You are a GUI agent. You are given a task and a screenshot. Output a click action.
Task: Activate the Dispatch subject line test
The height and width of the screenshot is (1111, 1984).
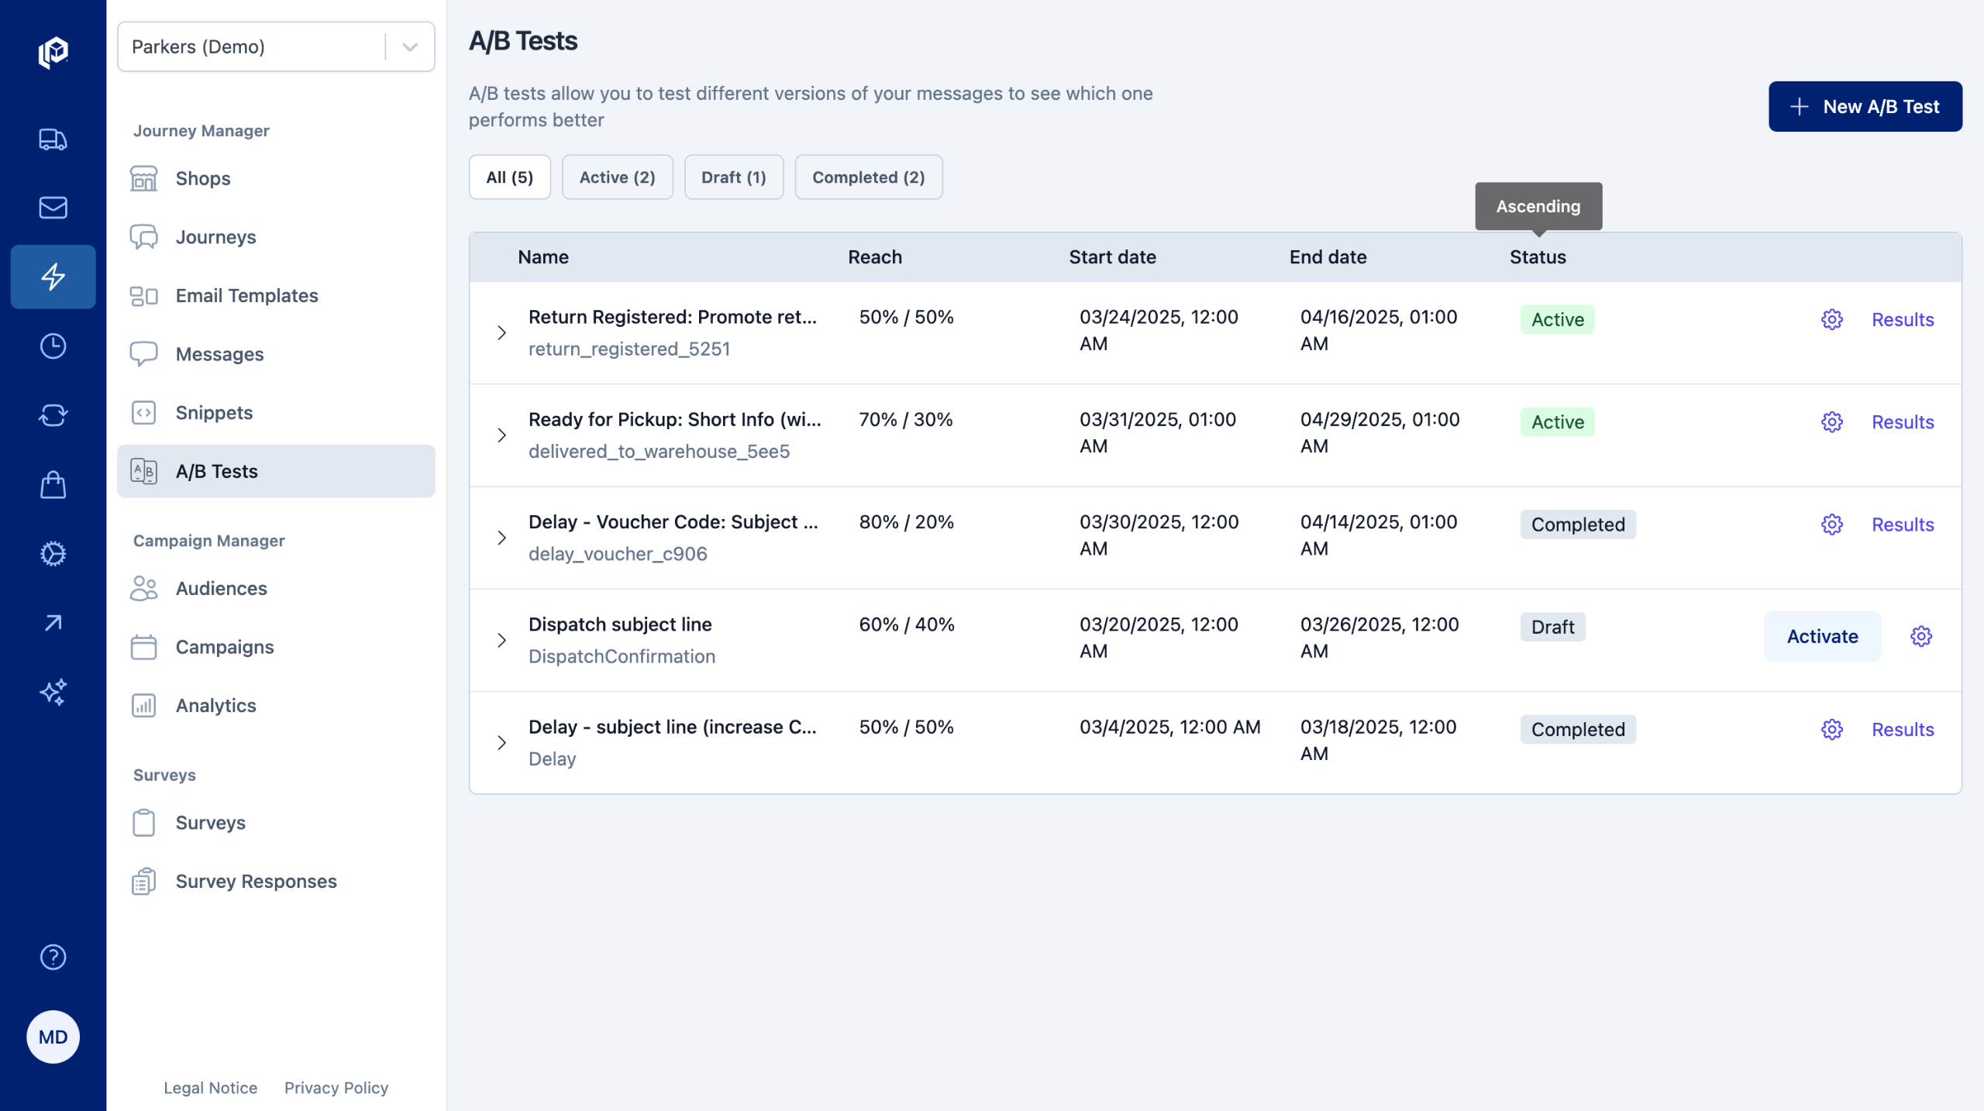(1822, 637)
